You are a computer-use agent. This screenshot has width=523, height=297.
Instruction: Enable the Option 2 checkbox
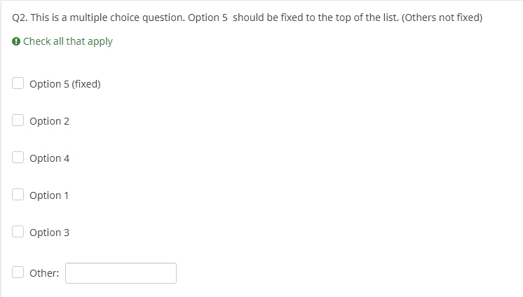(x=18, y=120)
